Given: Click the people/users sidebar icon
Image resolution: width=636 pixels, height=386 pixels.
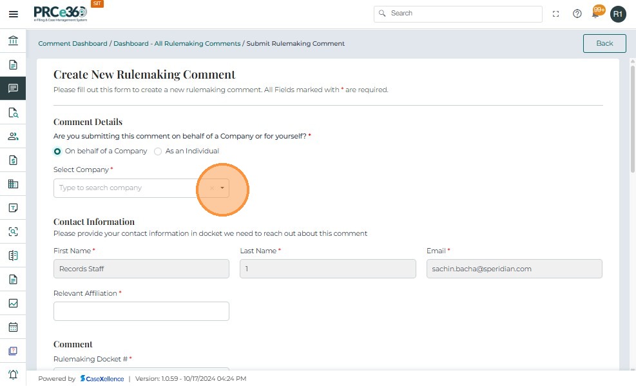Looking at the screenshot, I should click(x=13, y=136).
